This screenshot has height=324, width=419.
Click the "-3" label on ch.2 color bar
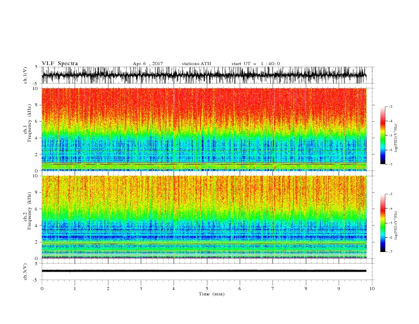(x=390, y=194)
